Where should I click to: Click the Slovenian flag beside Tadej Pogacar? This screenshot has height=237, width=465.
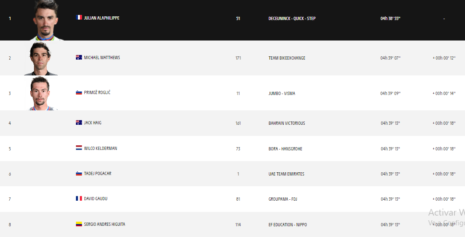pos(79,174)
